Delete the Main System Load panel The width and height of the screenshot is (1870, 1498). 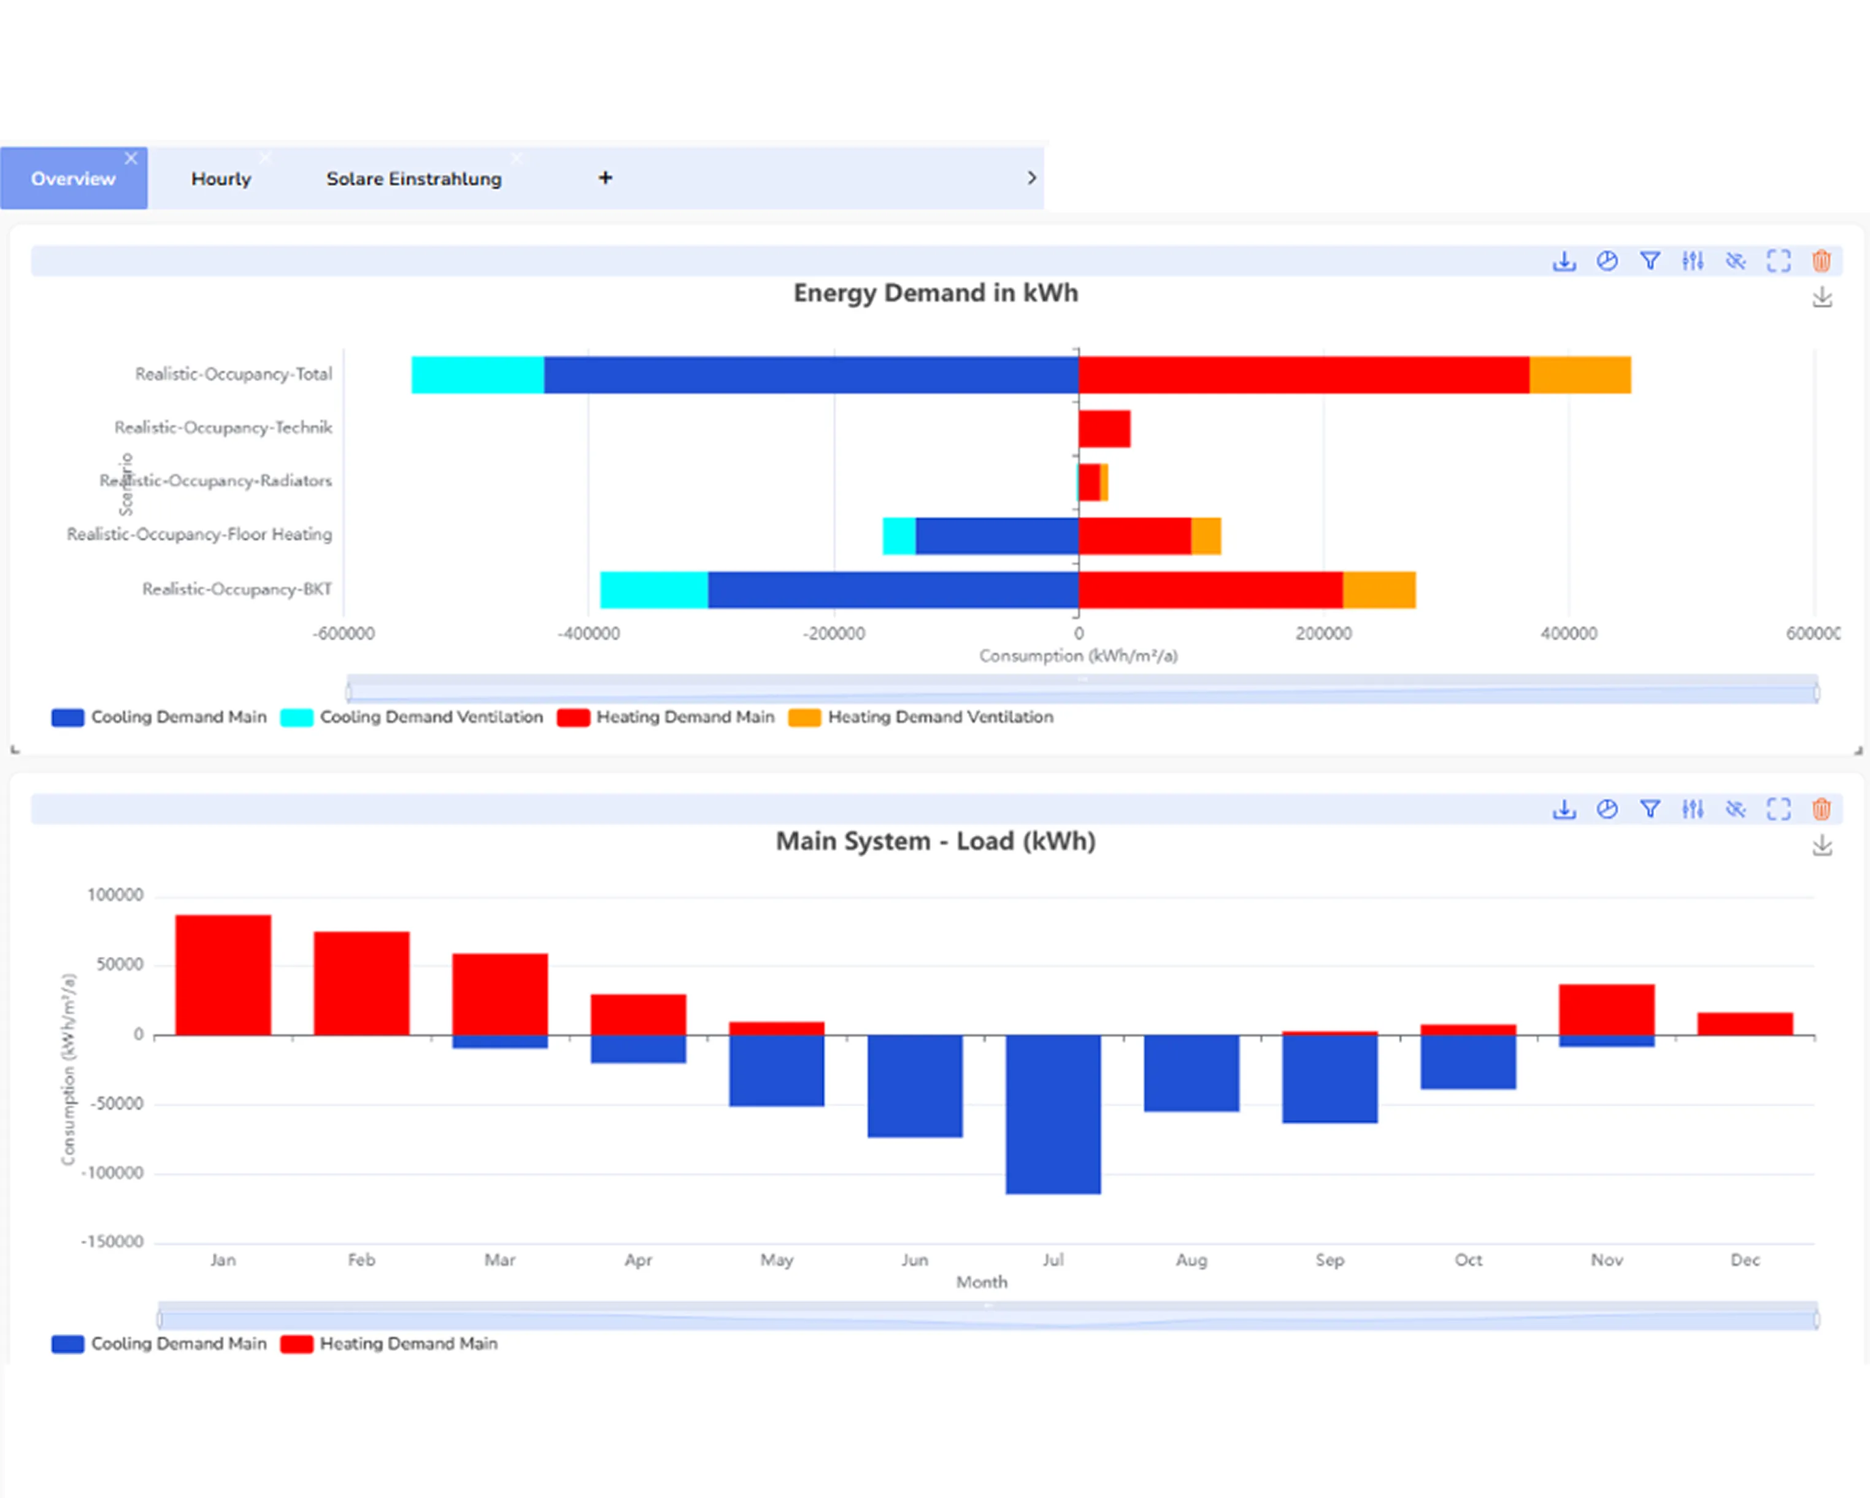click(x=1822, y=809)
